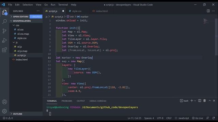Open the File menu
Screen dimensions: 218x122
(10, 4)
